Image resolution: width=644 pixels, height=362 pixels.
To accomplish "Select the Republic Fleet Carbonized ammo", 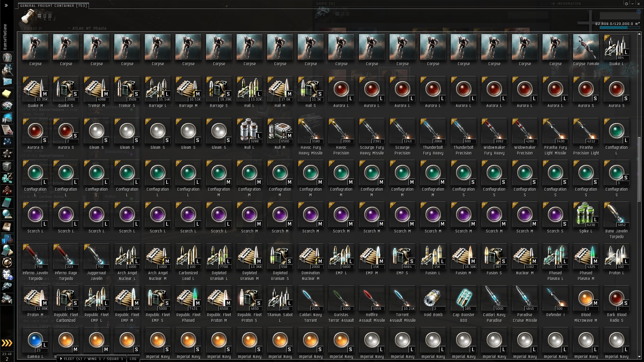I will pos(66,298).
